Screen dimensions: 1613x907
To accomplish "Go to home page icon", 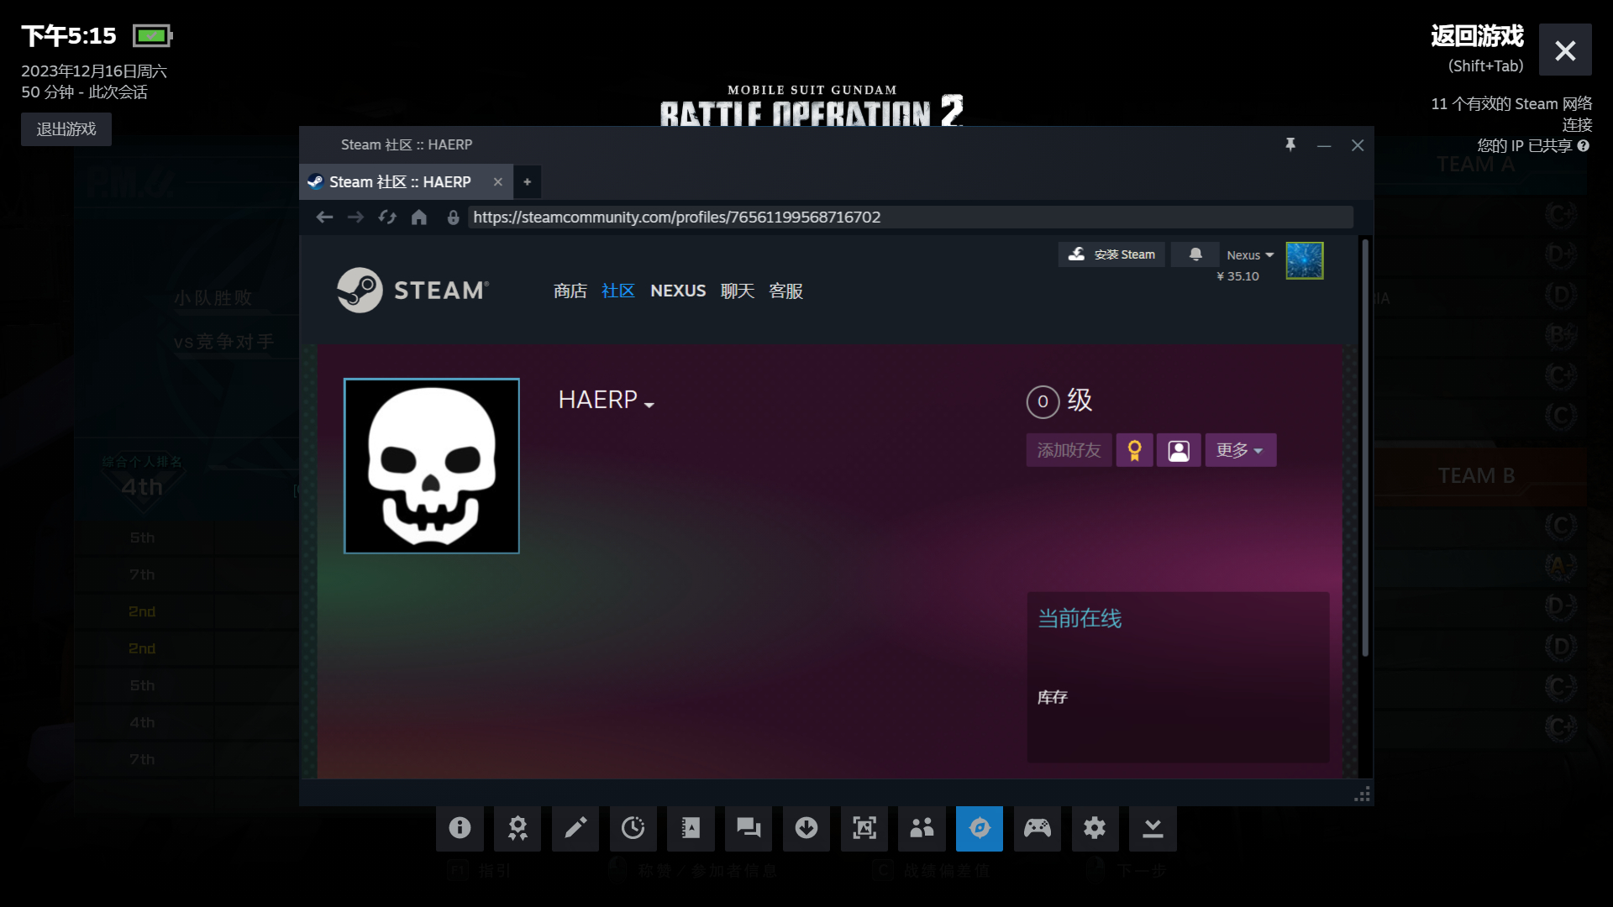I will [x=419, y=218].
